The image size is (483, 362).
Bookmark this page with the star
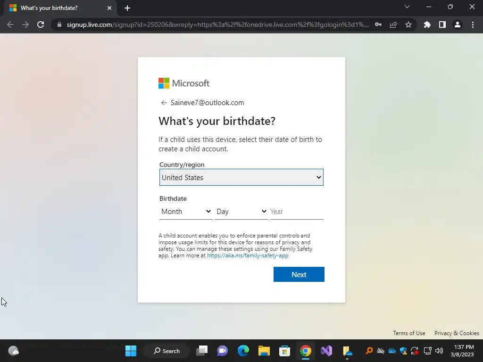[x=408, y=25]
